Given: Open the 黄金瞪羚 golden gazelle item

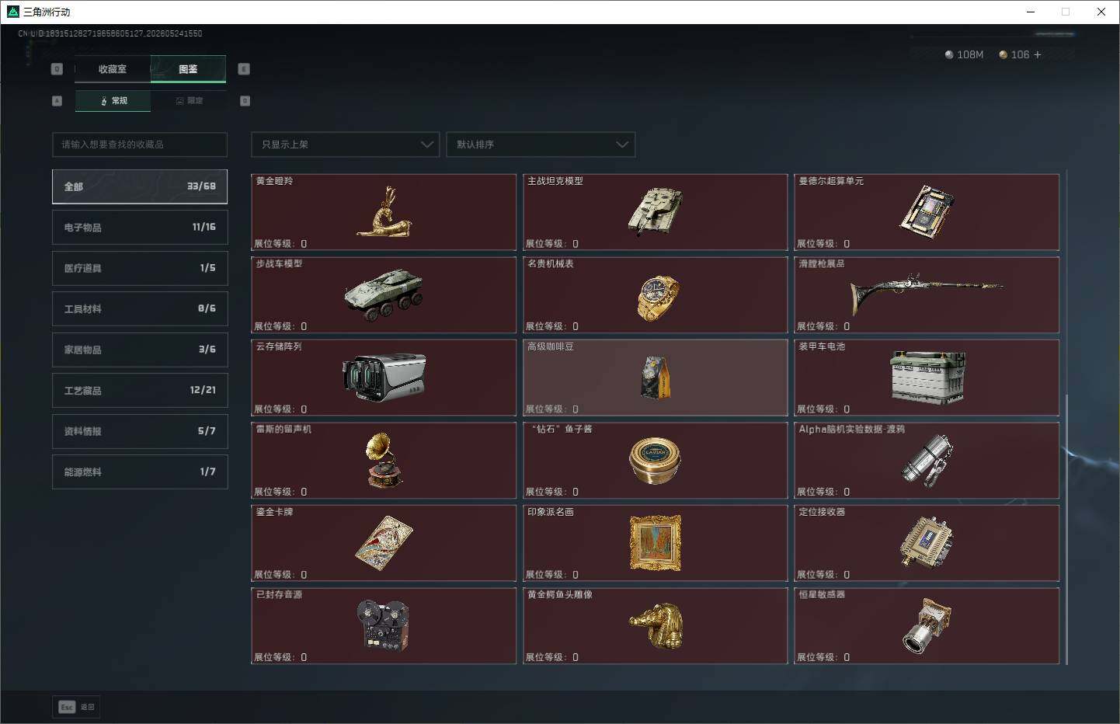Looking at the screenshot, I should point(384,212).
